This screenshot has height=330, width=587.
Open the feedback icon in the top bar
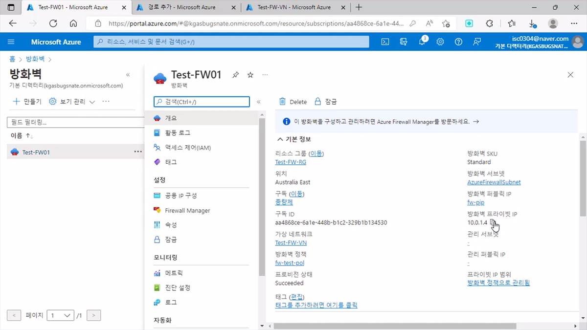coord(477,42)
